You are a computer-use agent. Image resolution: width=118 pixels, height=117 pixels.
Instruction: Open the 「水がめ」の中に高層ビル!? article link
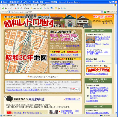pyautogui.click(x=64, y=64)
